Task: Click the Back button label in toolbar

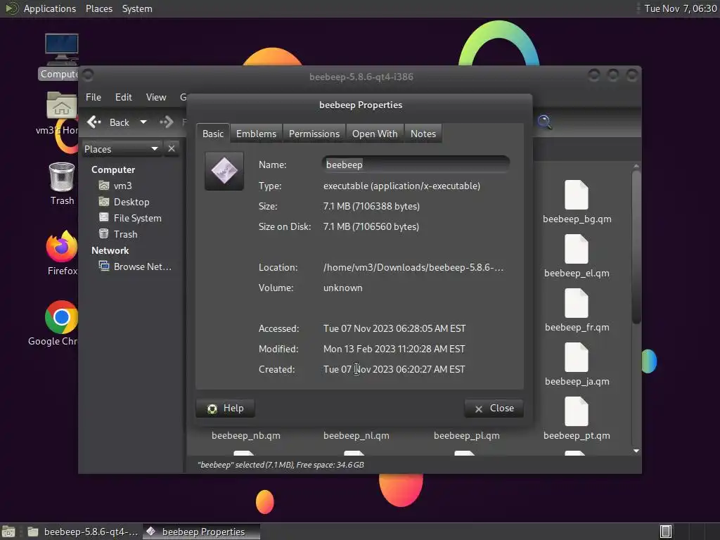Action: tap(120, 122)
